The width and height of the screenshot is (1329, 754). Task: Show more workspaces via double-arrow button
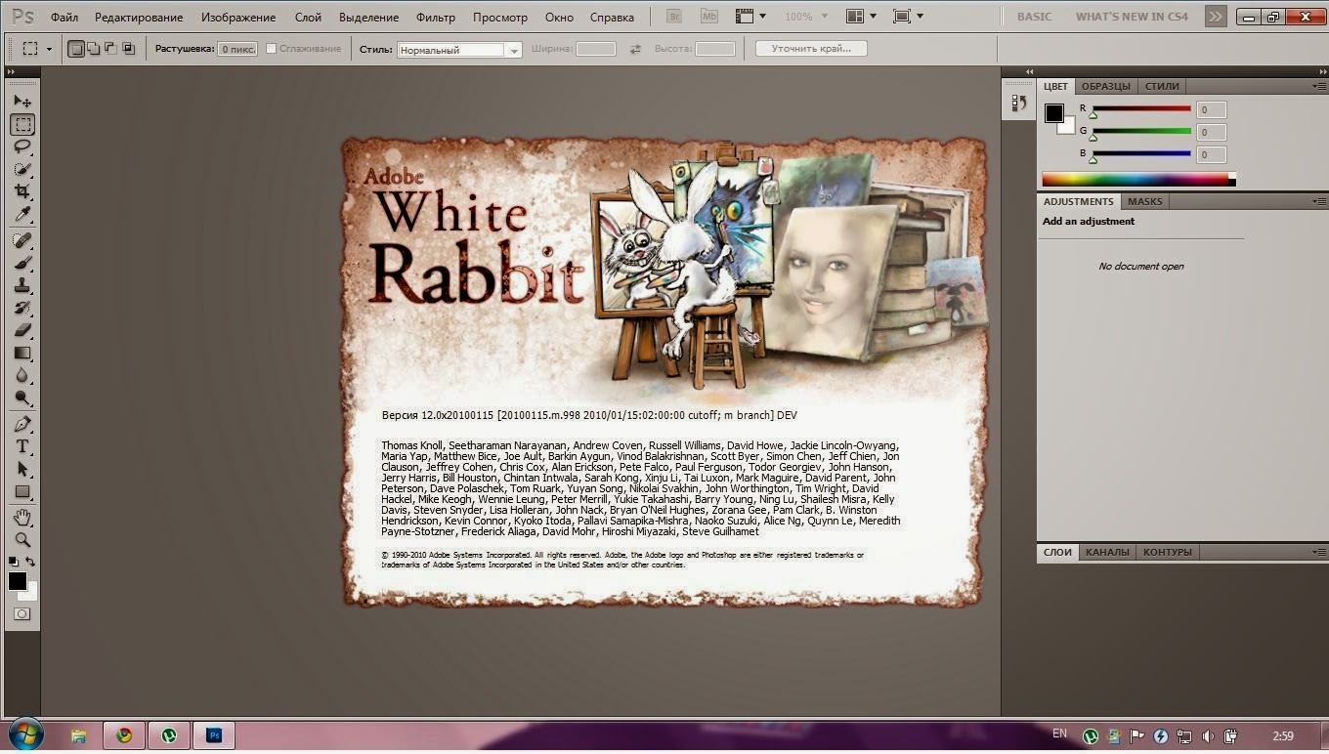tap(1215, 17)
